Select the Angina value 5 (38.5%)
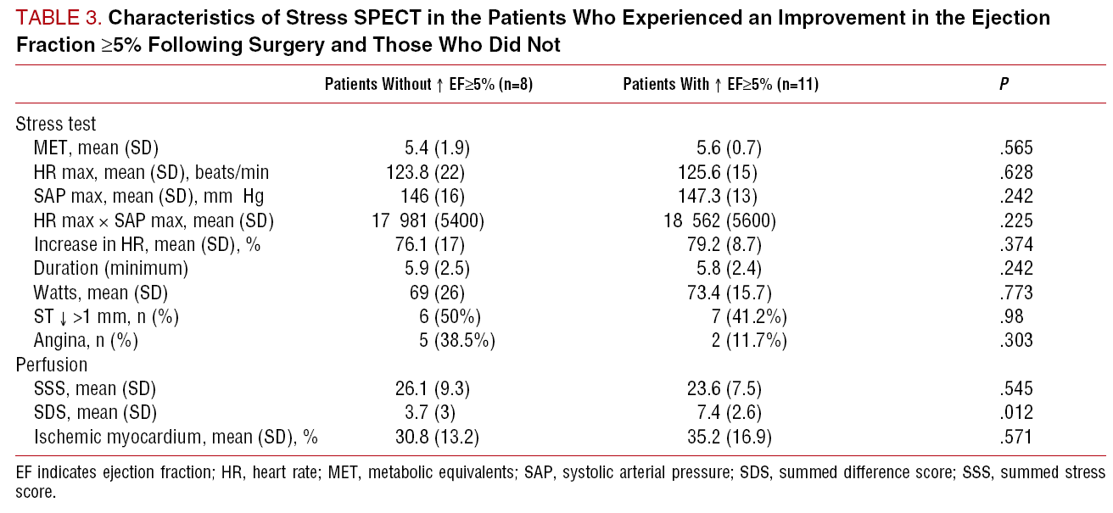Image resolution: width=1113 pixels, height=513 pixels. (x=449, y=341)
